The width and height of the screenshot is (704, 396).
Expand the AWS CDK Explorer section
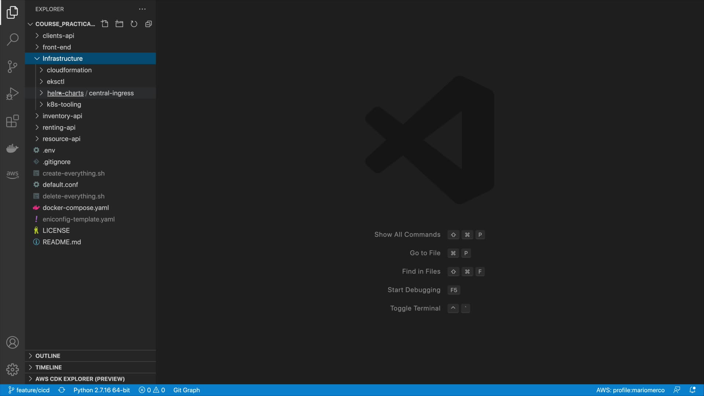pyautogui.click(x=80, y=379)
